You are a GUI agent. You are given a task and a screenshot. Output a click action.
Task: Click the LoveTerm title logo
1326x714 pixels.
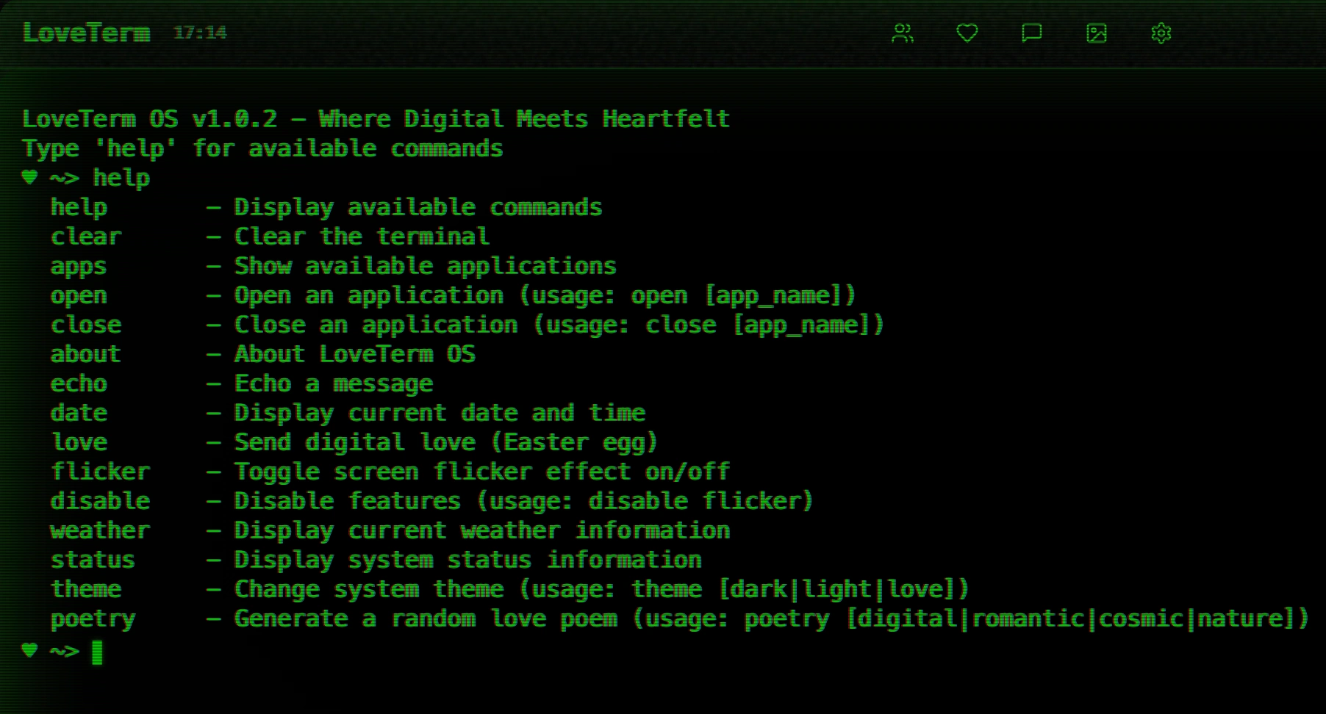coord(86,32)
